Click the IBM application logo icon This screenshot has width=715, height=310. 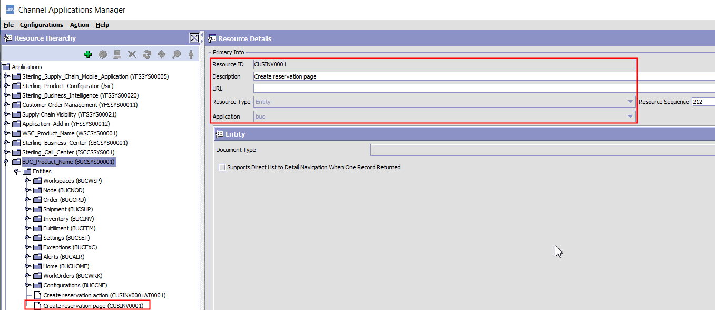coord(10,9)
